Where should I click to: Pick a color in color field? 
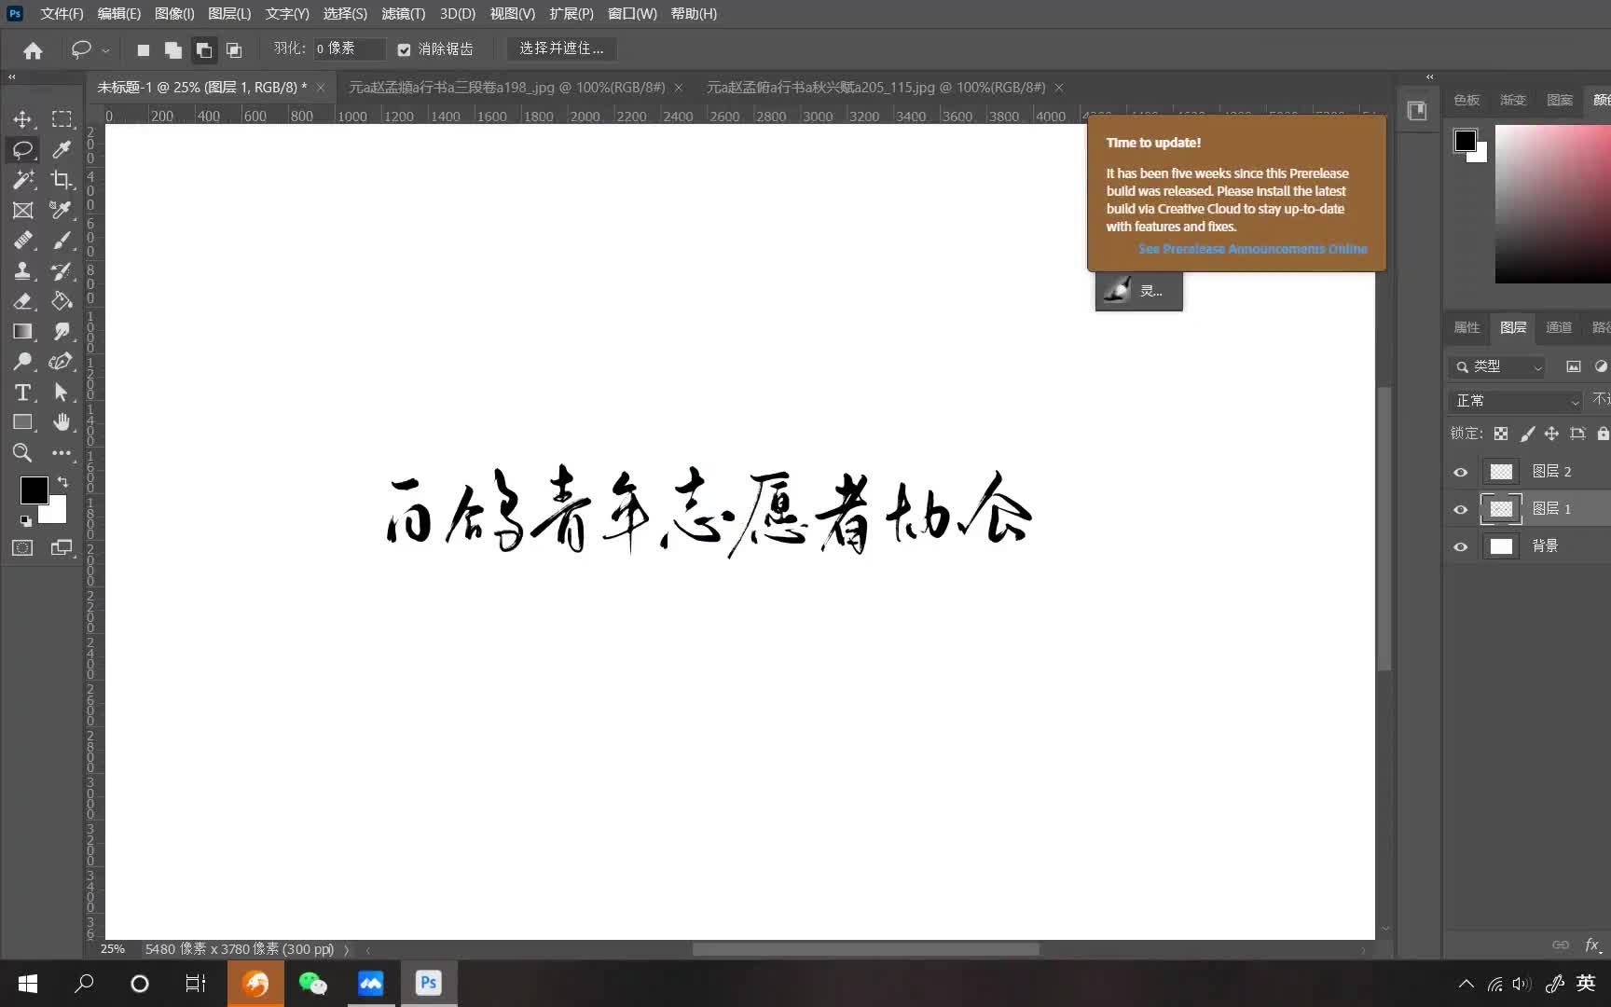(x=1552, y=203)
